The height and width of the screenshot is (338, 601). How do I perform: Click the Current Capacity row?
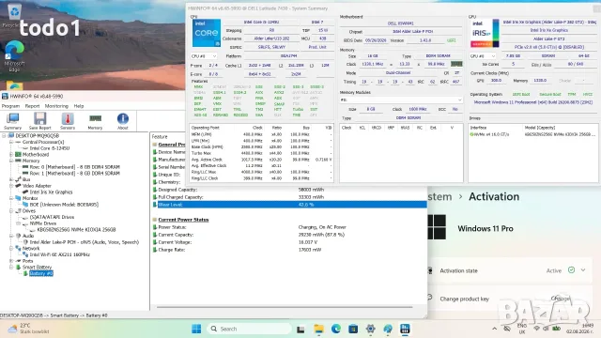tap(289, 235)
